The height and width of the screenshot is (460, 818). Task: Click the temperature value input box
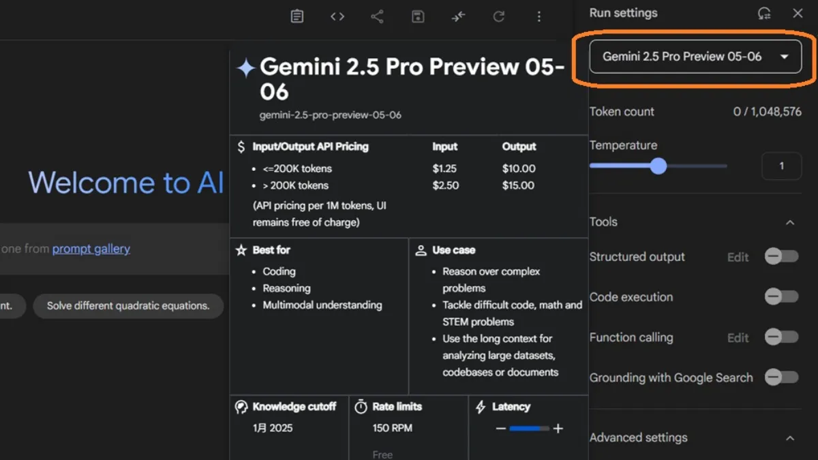tap(781, 166)
